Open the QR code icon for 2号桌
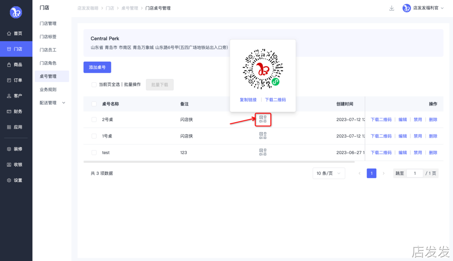Viewport: 453px width, 261px height. (x=263, y=119)
